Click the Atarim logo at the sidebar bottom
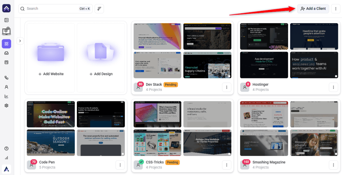 6,169
